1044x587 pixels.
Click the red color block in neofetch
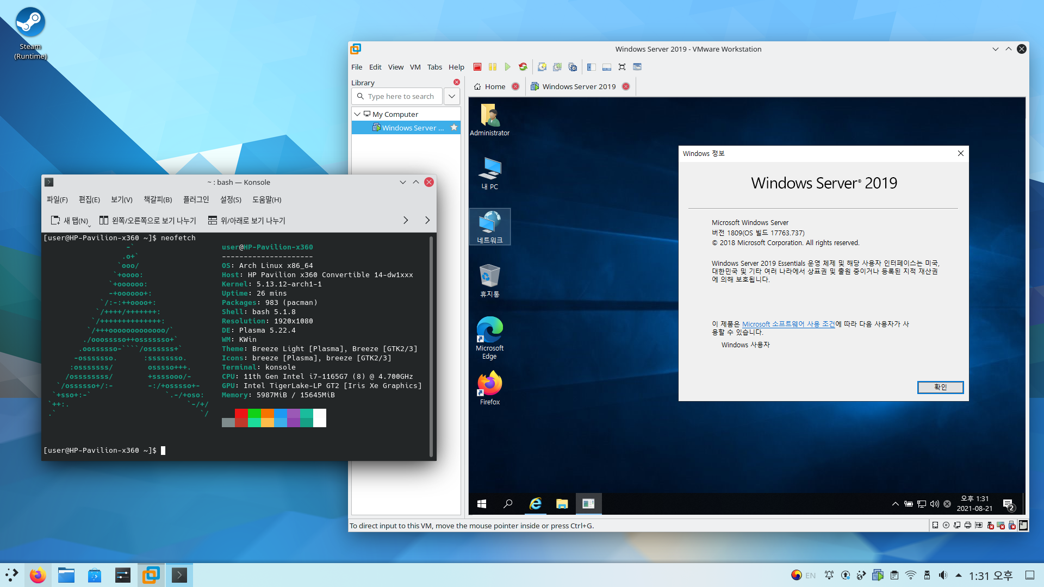coord(241,414)
